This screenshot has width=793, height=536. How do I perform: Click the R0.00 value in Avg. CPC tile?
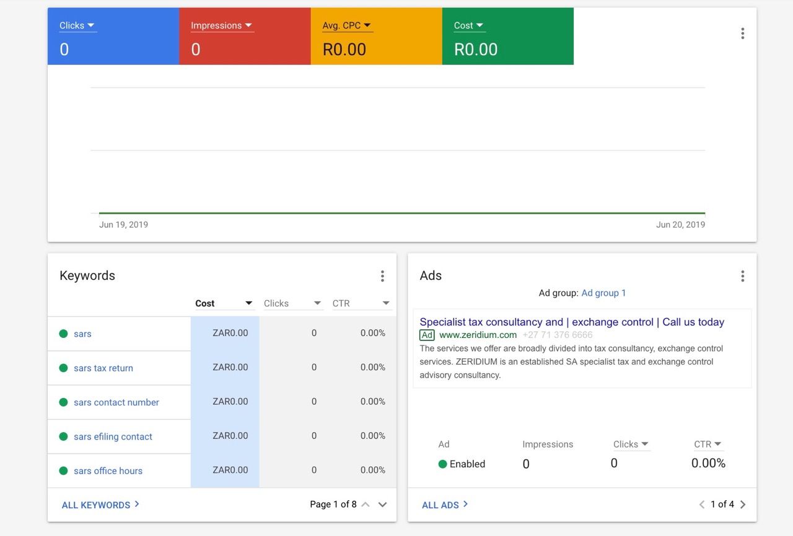point(344,50)
